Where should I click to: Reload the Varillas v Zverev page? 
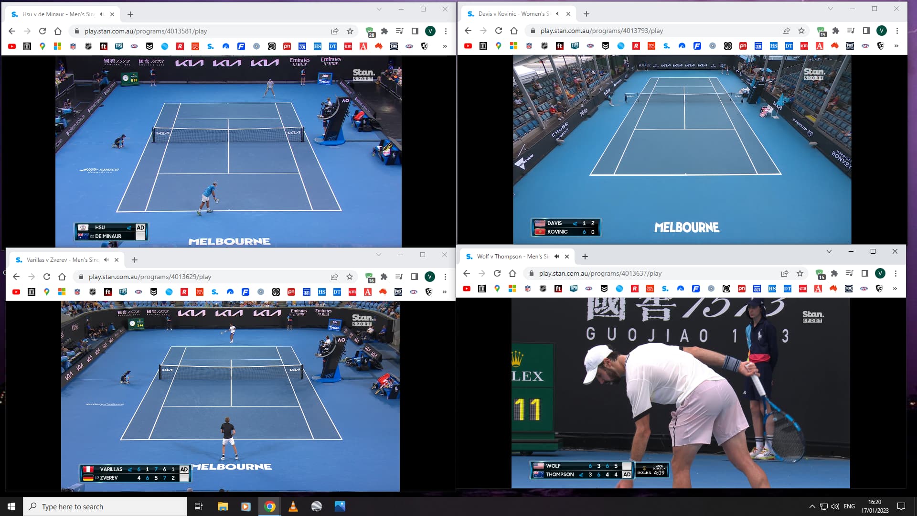click(47, 277)
